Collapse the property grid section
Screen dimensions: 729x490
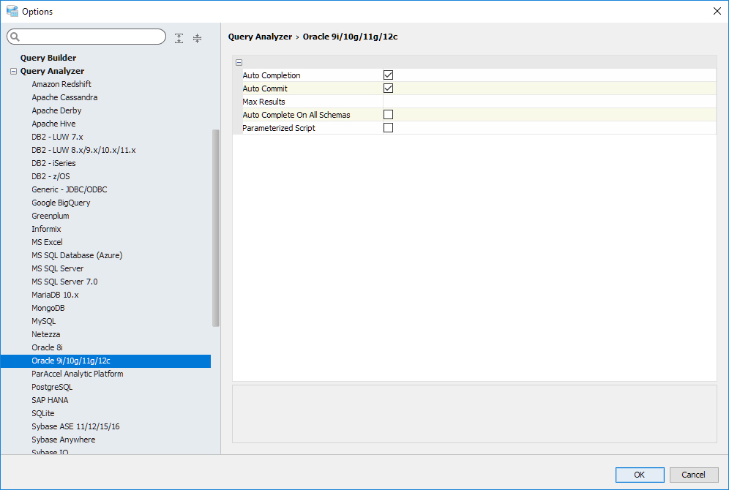click(x=239, y=62)
